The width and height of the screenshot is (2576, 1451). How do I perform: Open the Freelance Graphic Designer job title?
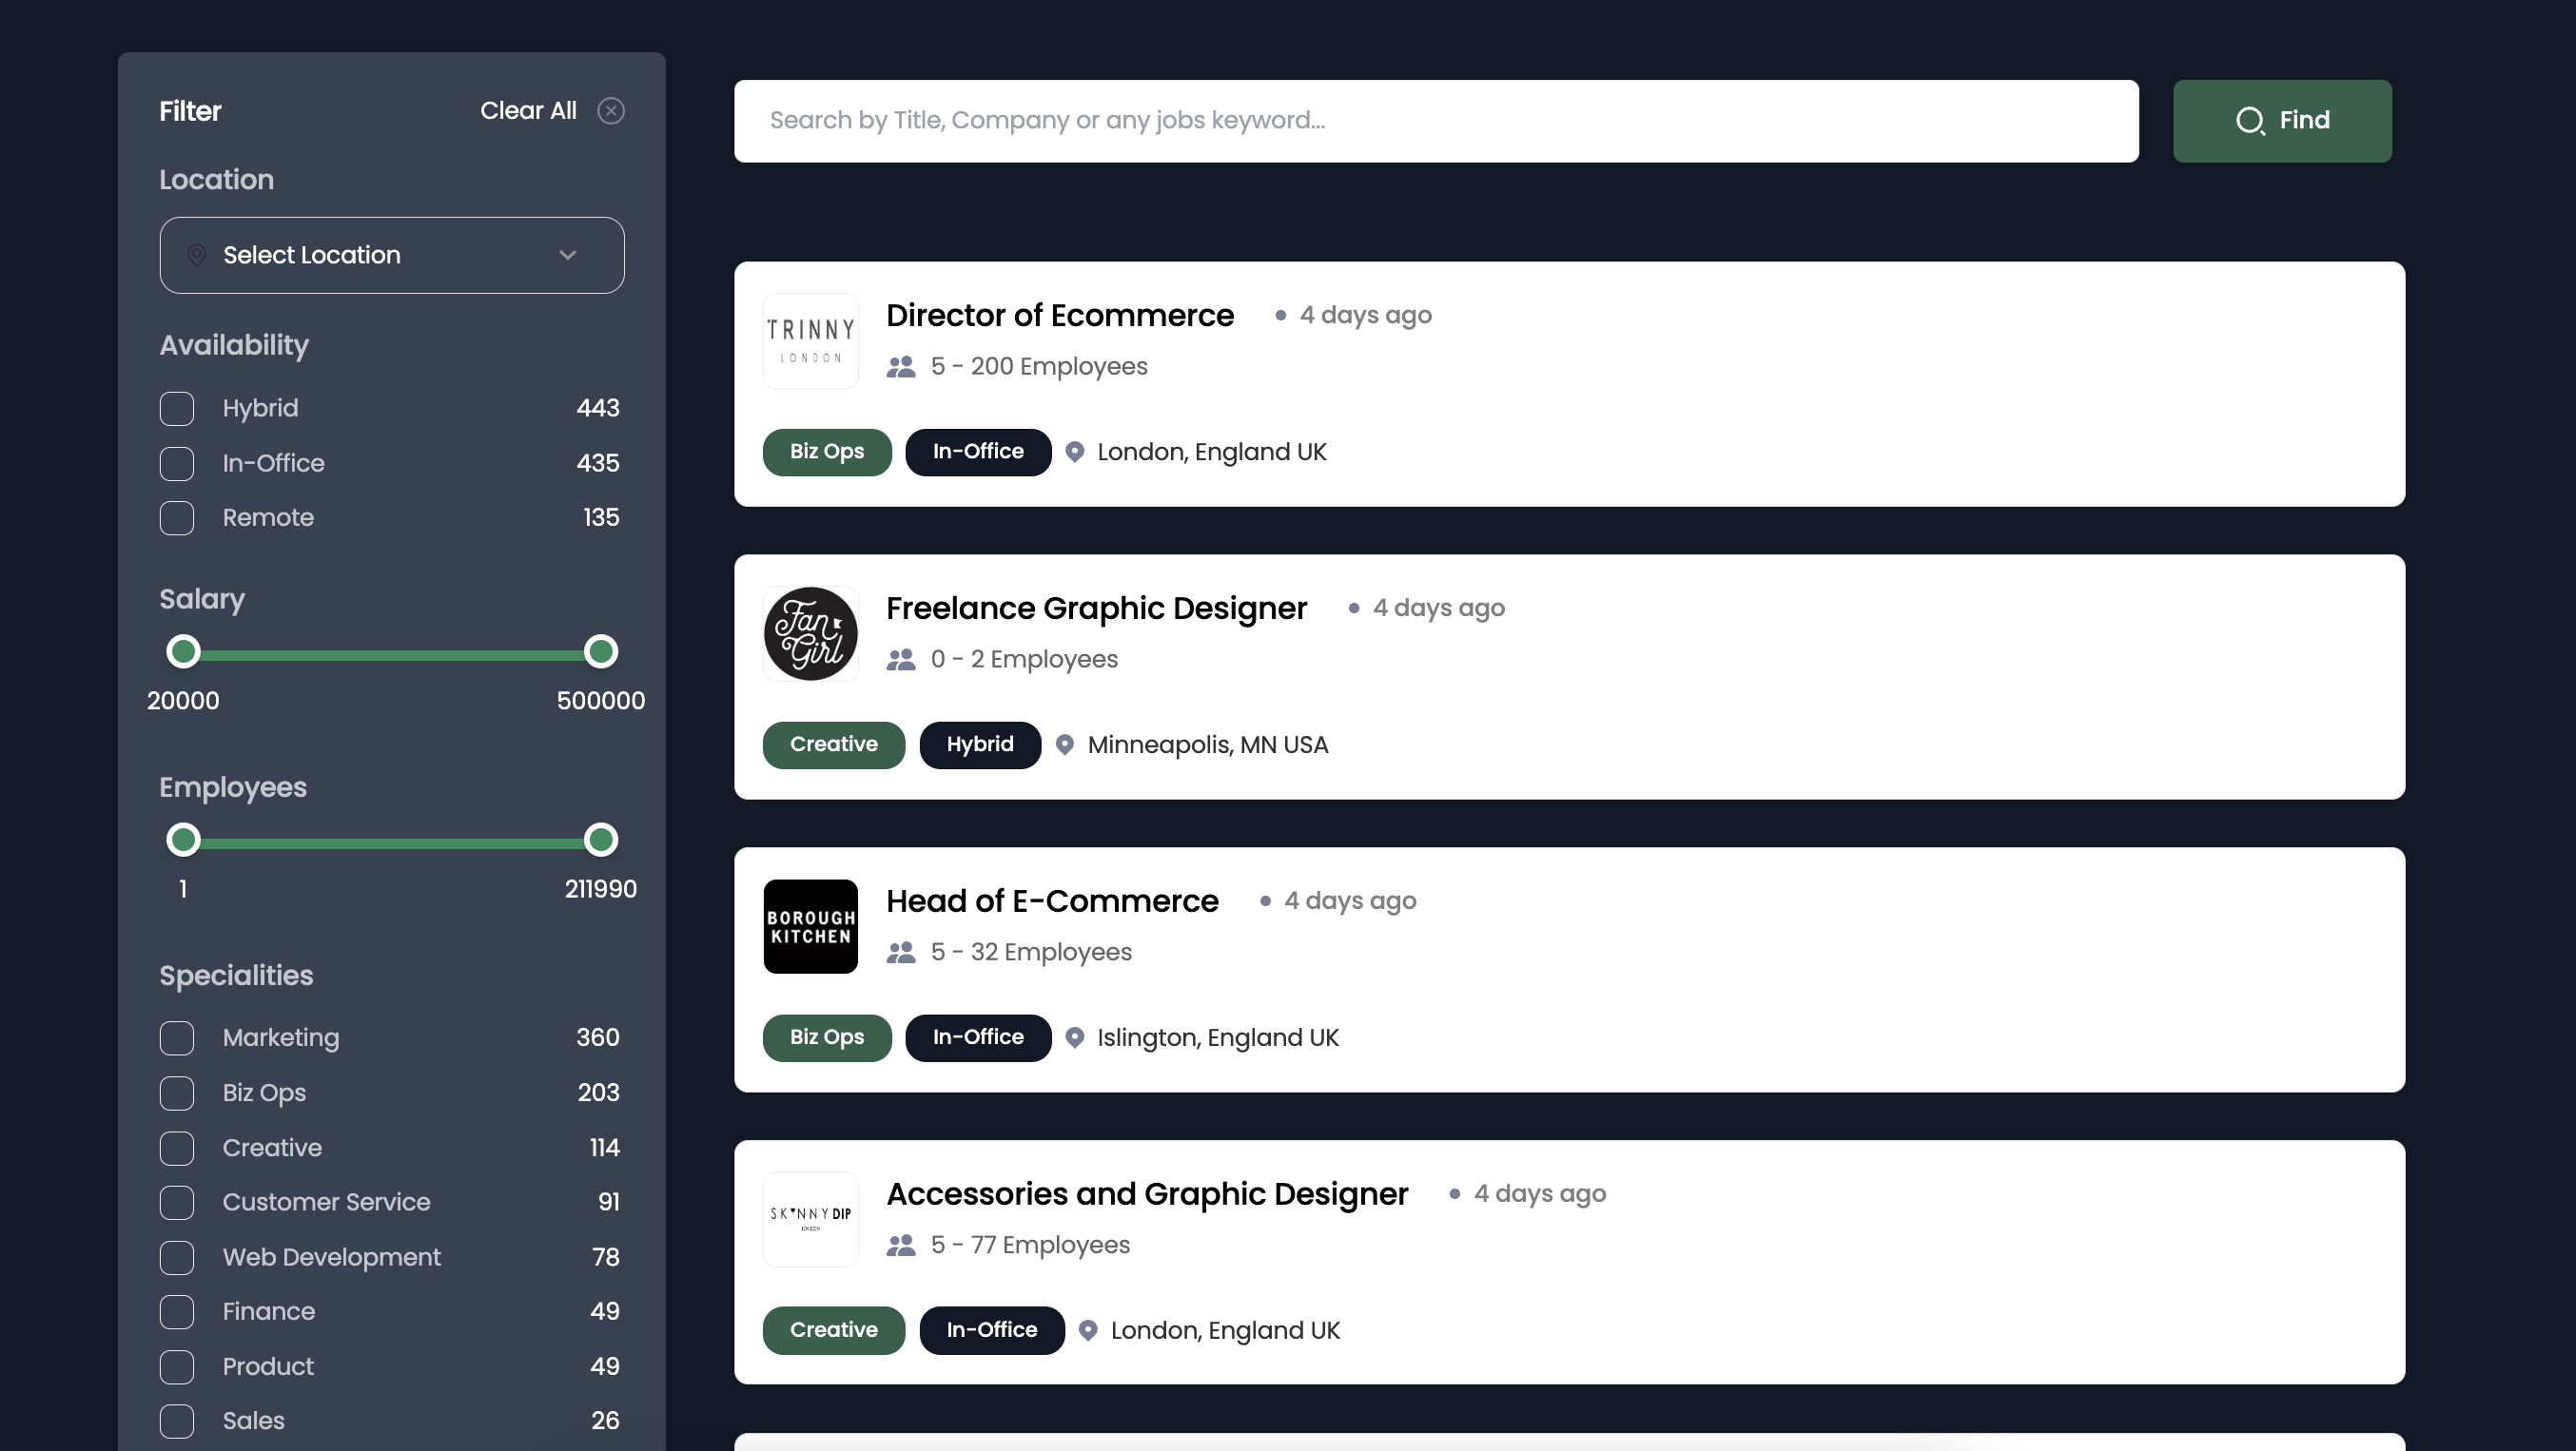1096,609
